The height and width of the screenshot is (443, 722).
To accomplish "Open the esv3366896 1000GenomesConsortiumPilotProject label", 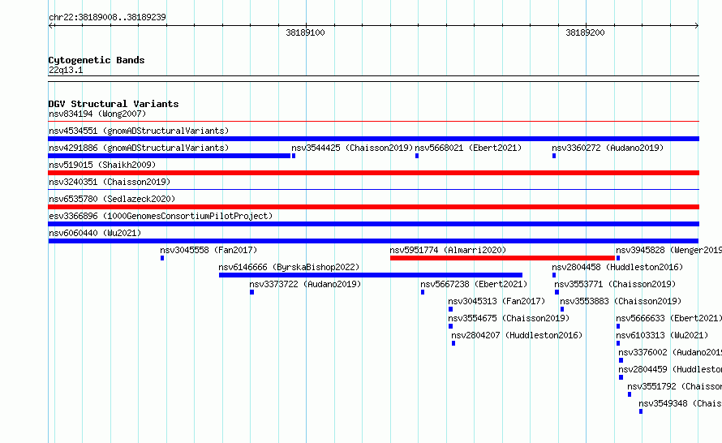I will coord(161,216).
